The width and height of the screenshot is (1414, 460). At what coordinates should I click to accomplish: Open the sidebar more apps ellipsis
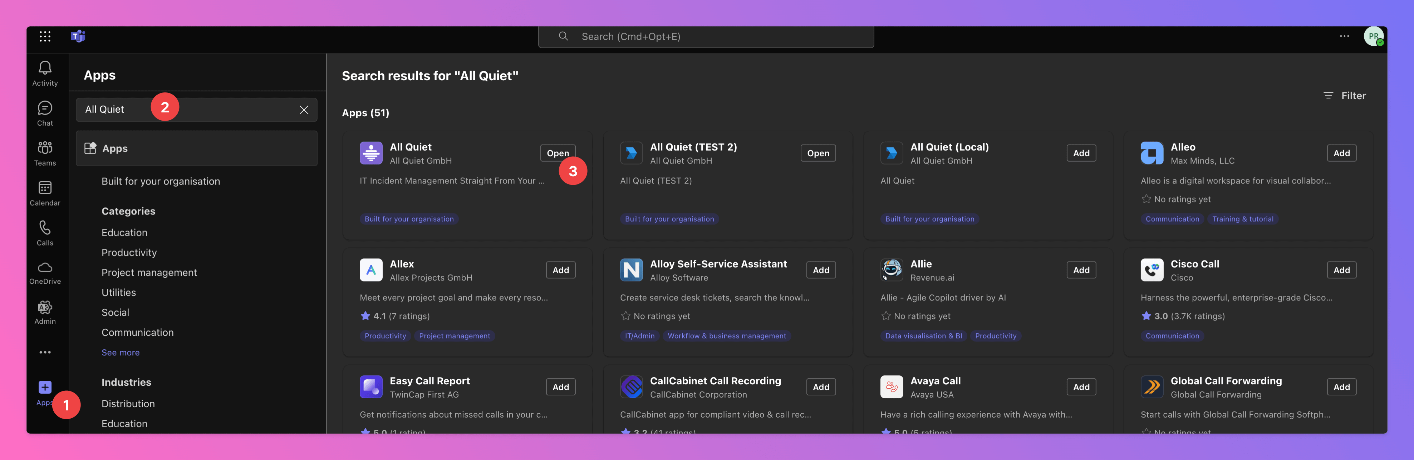pos(45,352)
